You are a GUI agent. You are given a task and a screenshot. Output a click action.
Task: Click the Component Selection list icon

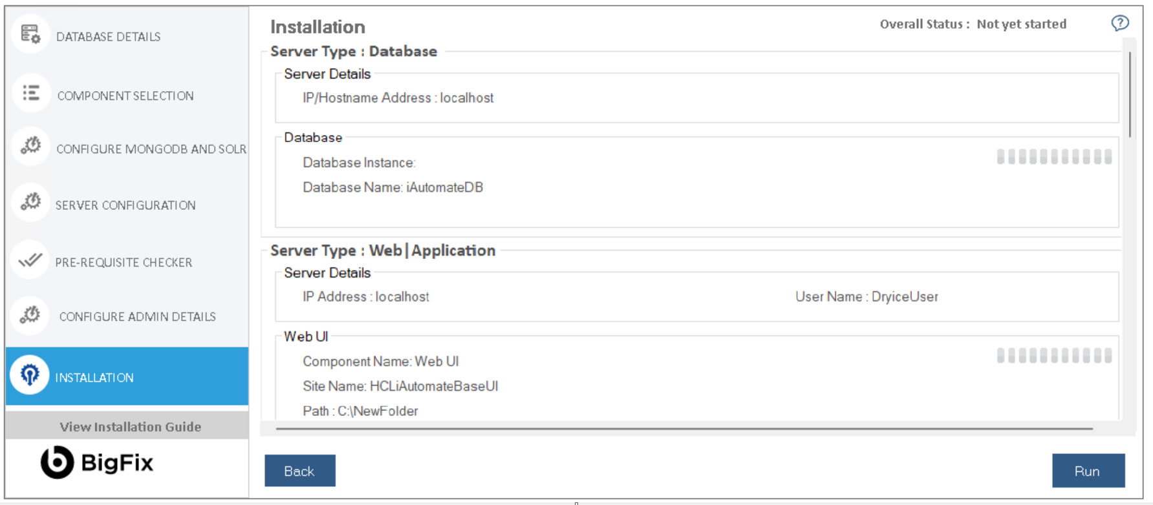30,93
